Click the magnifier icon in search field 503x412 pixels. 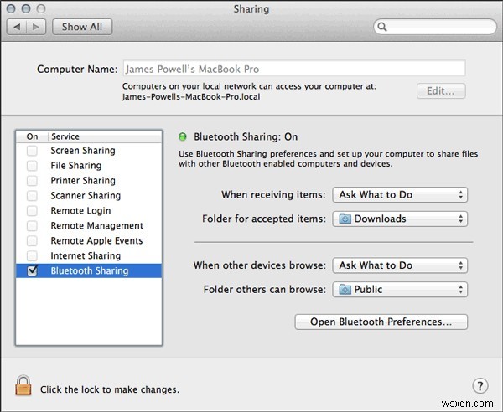tap(382, 27)
